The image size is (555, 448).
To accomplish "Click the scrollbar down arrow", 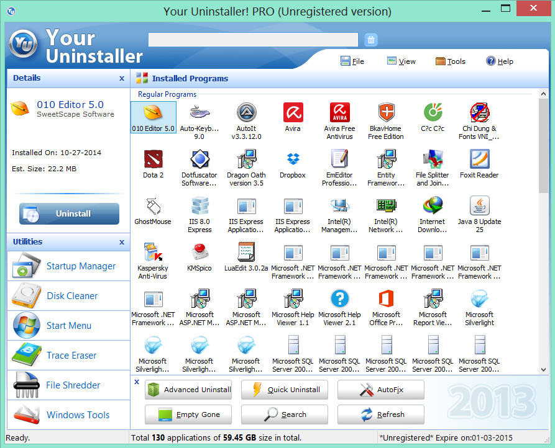I will point(543,370).
